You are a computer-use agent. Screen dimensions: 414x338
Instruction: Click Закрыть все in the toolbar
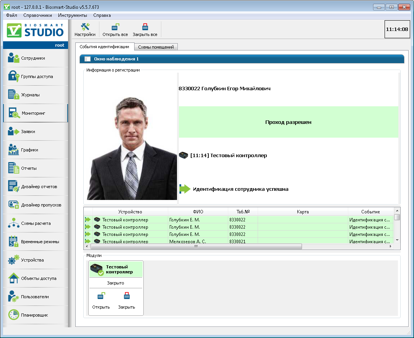(x=145, y=30)
